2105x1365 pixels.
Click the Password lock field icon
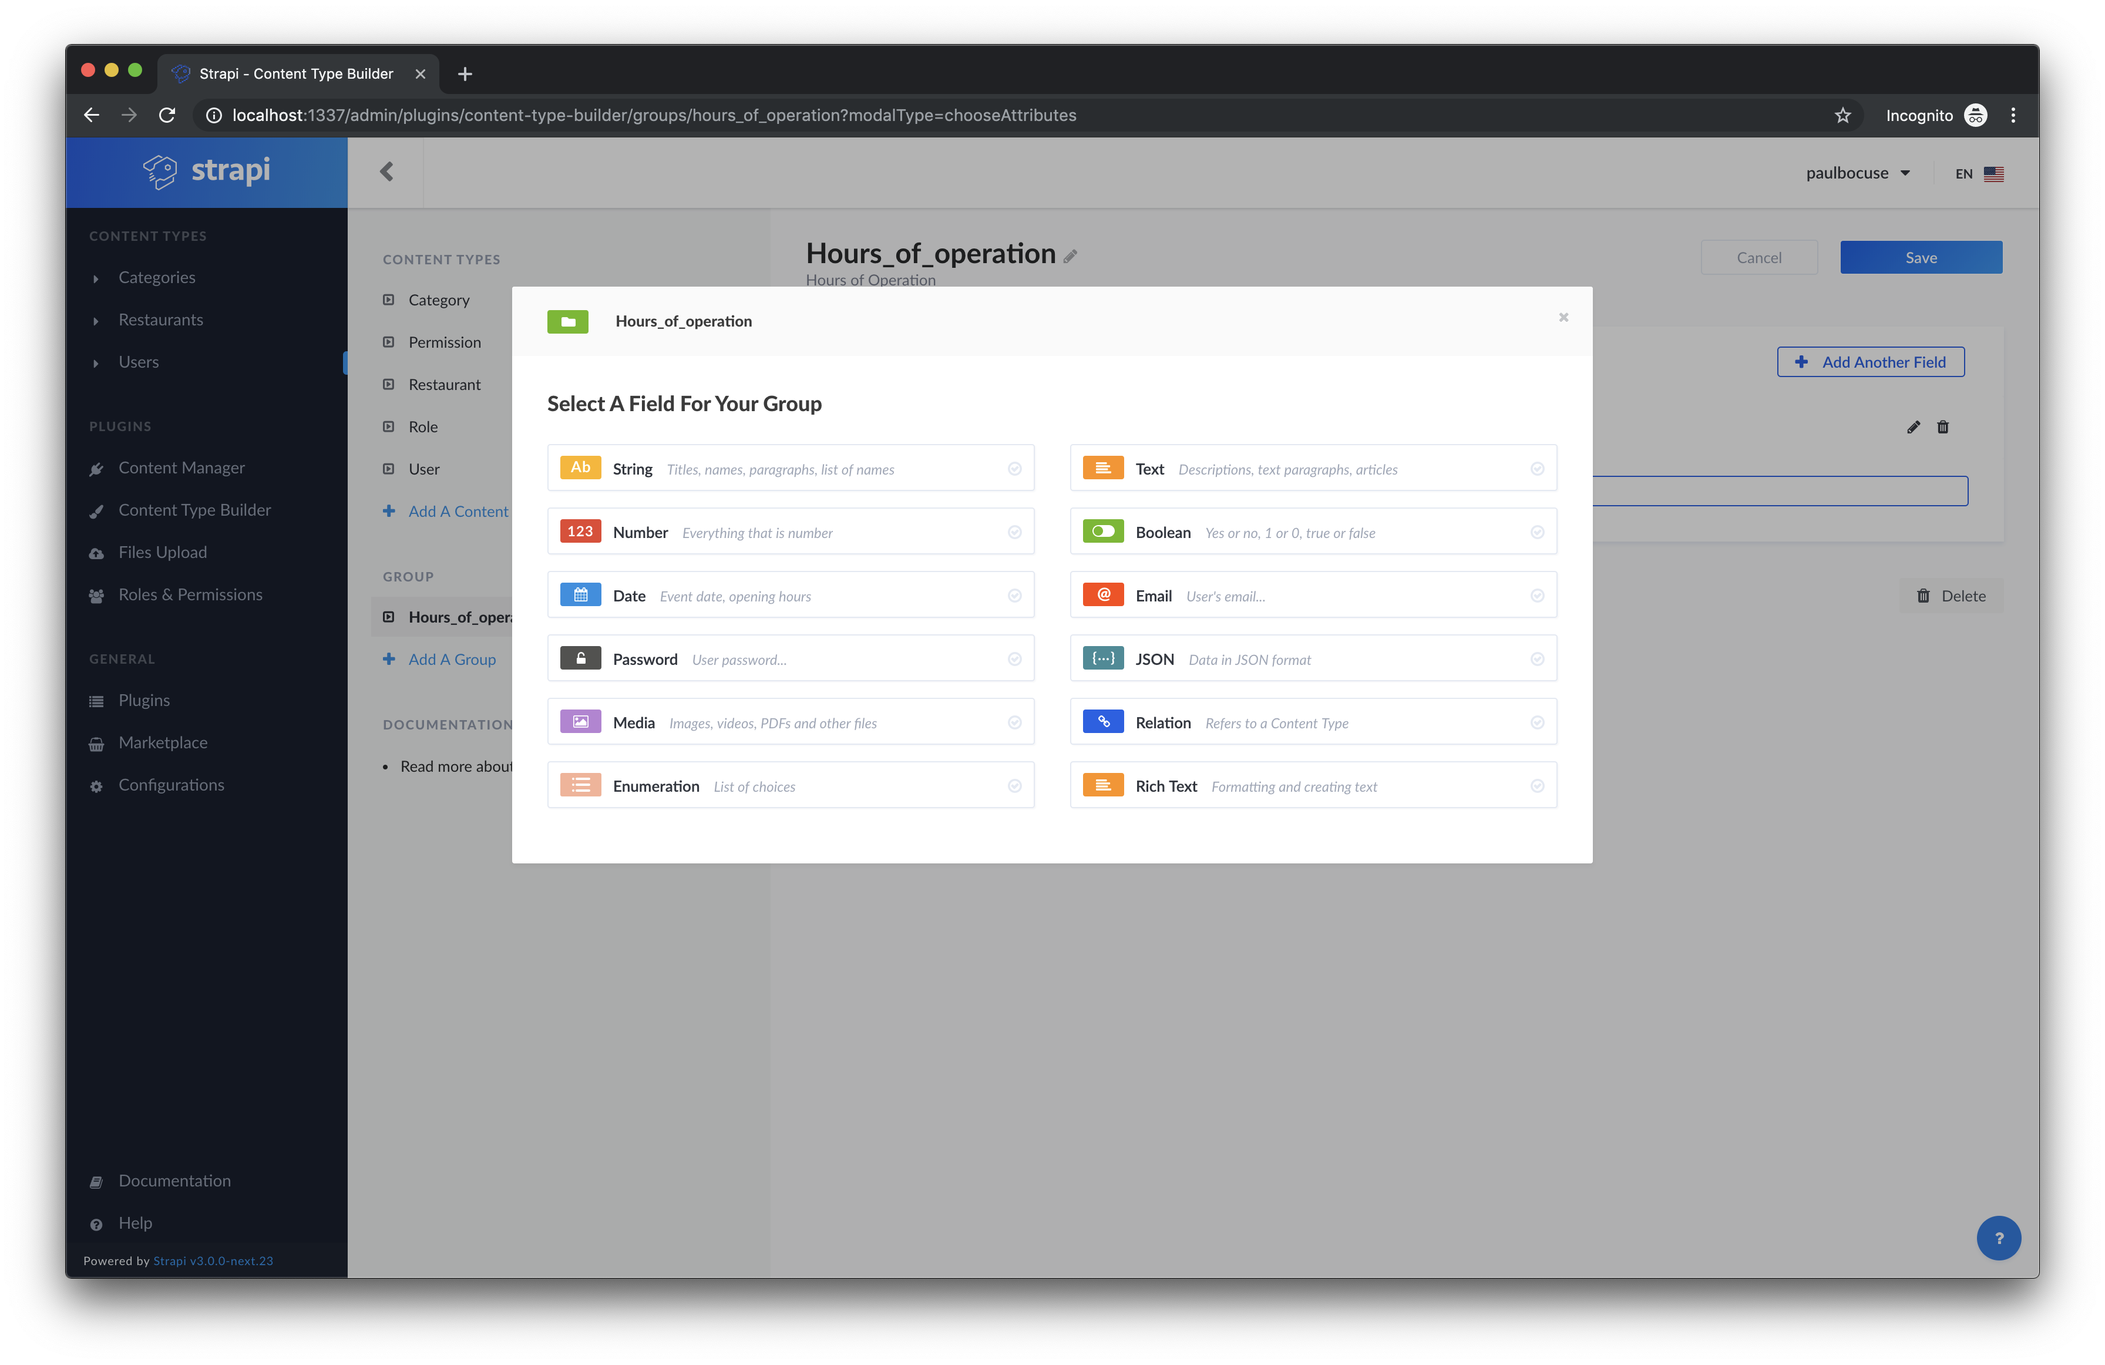click(x=580, y=659)
